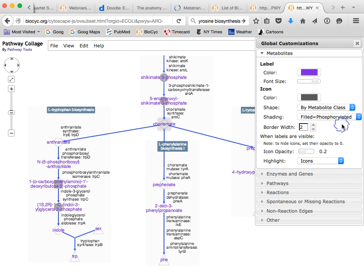Open the Highlight dropdown set to Icons

pos(320,161)
